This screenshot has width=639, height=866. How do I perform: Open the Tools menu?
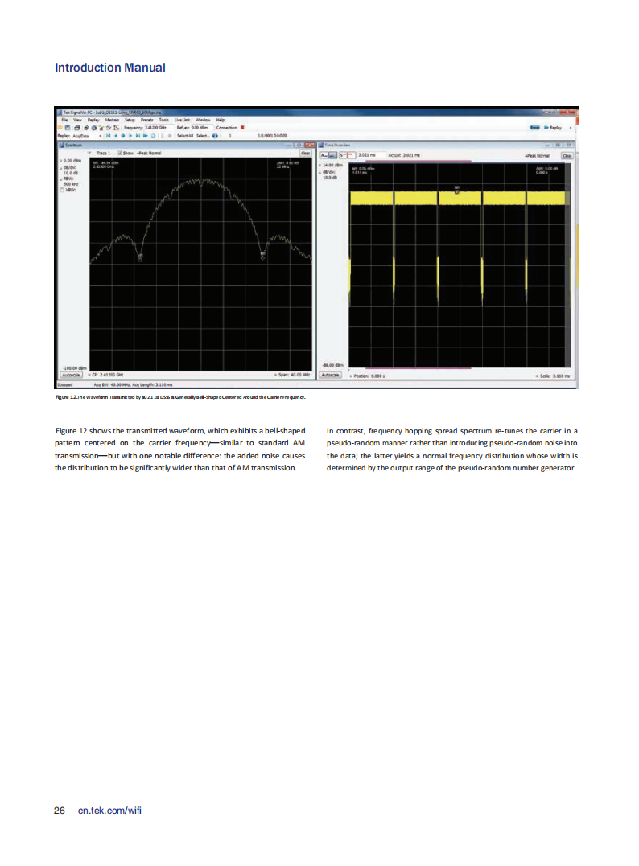click(x=163, y=120)
